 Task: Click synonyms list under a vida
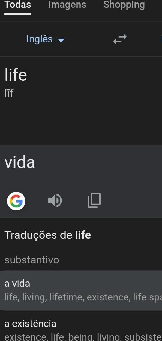(83, 297)
